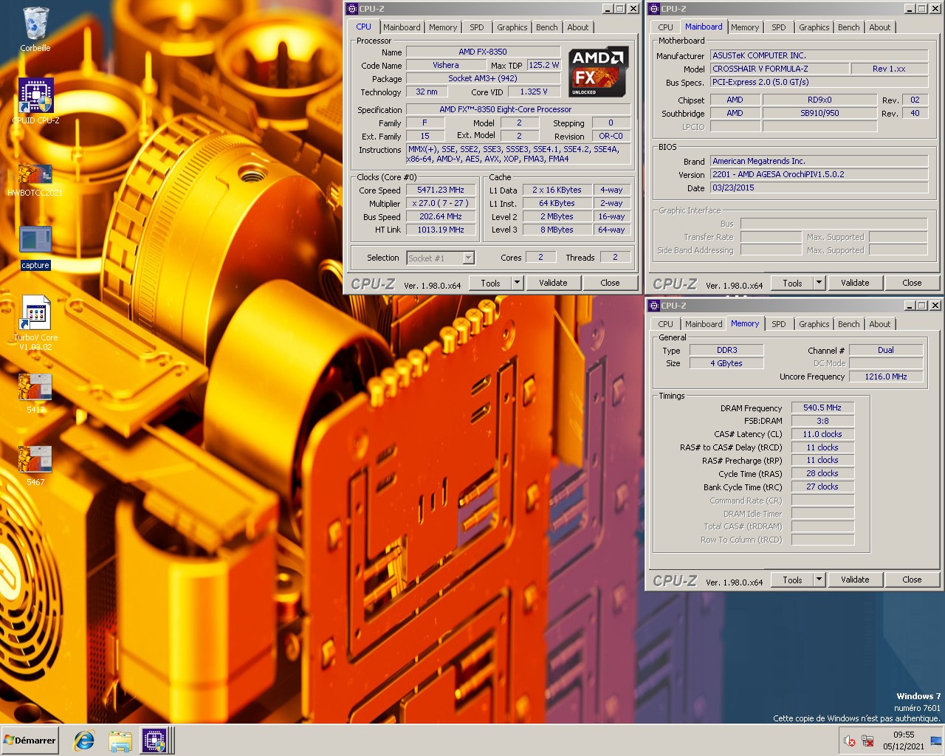Click the CPU-Z taskbar button
Viewport: 945px width, 756px height.
point(154,740)
